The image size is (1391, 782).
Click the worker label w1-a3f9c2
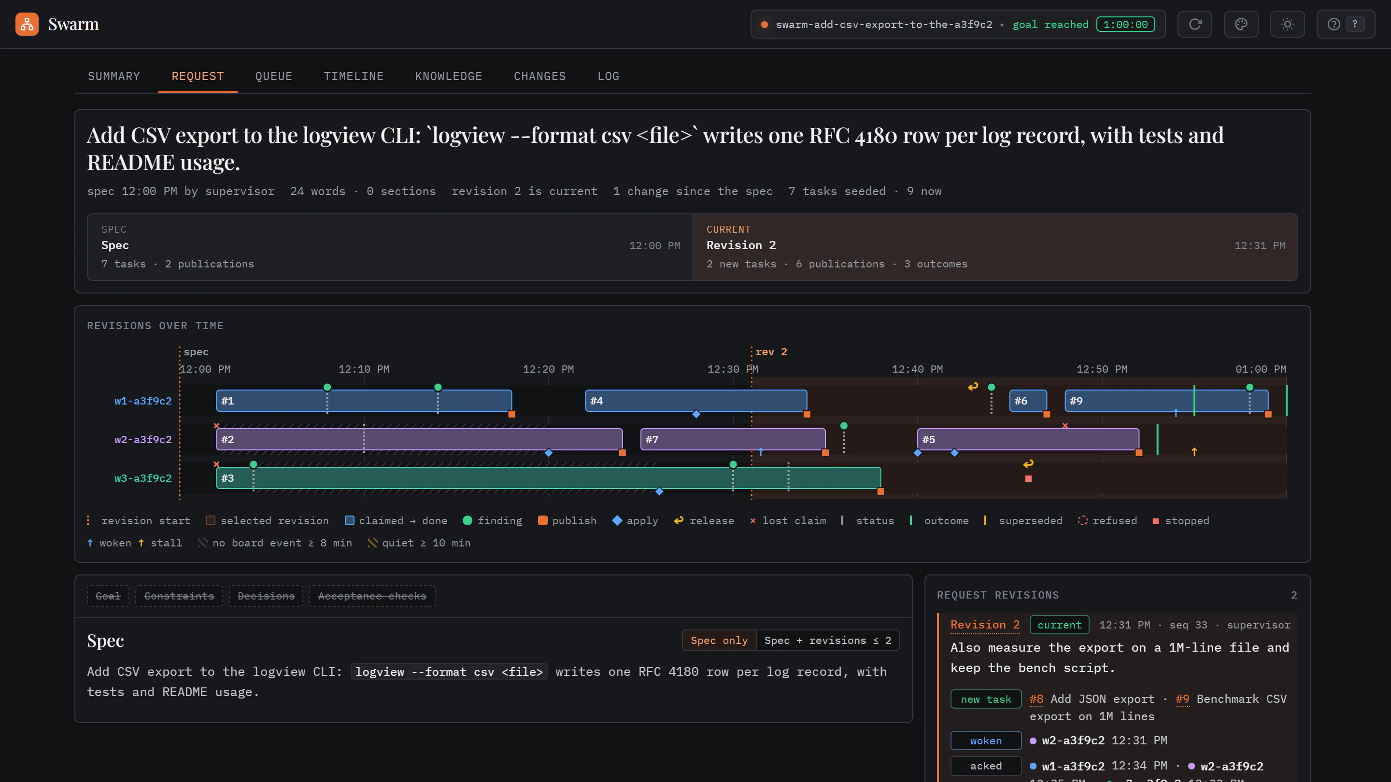click(143, 401)
